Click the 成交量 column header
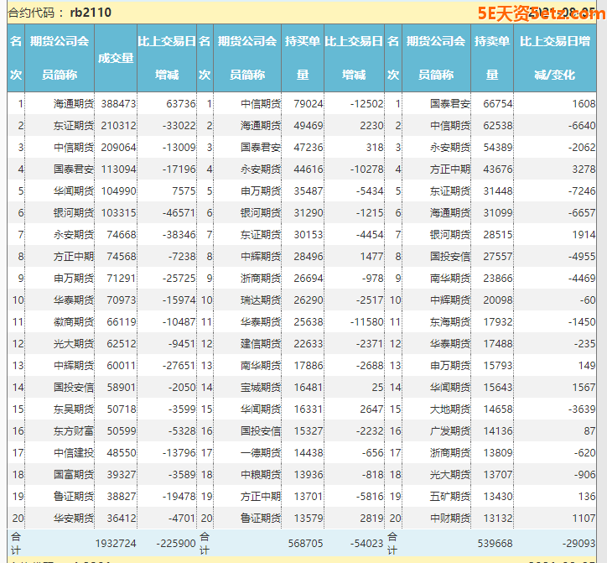 coord(116,58)
